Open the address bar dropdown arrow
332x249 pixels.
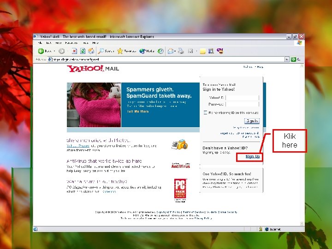pos(287,59)
